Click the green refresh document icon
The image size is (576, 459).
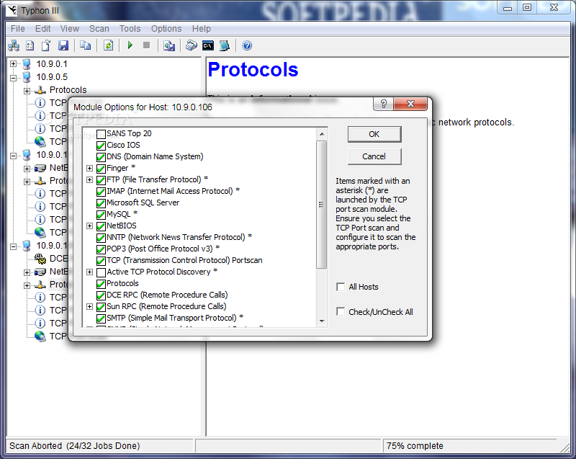[x=108, y=45]
